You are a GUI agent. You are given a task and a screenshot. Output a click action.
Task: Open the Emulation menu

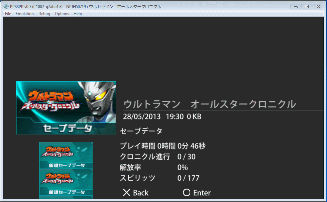coord(25,14)
